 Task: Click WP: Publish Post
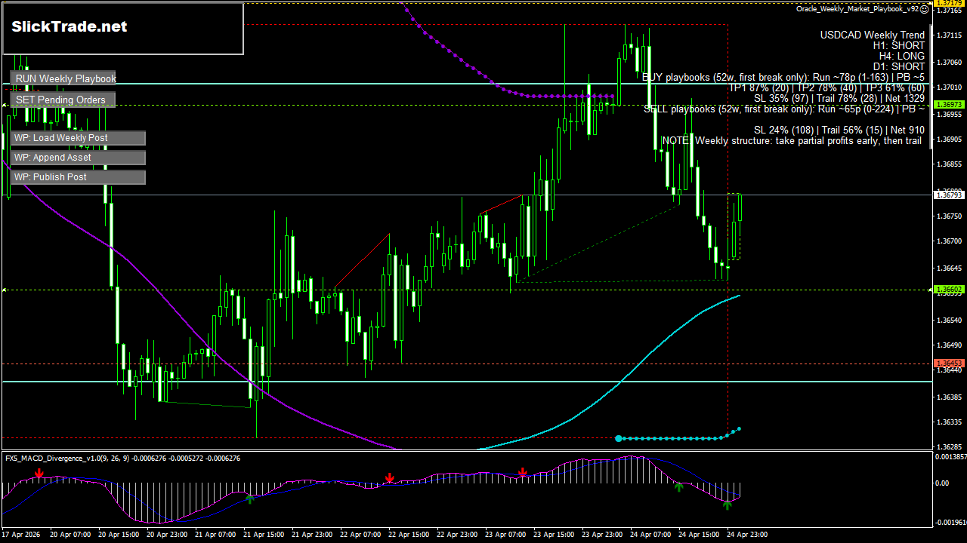coord(78,177)
